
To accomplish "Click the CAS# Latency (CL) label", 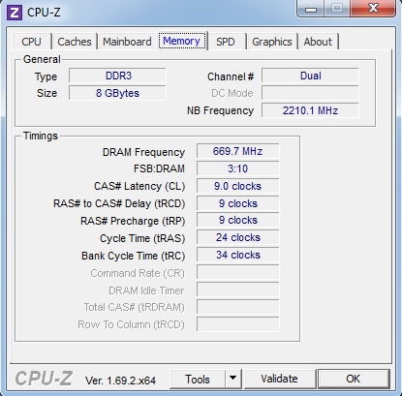I will (139, 186).
